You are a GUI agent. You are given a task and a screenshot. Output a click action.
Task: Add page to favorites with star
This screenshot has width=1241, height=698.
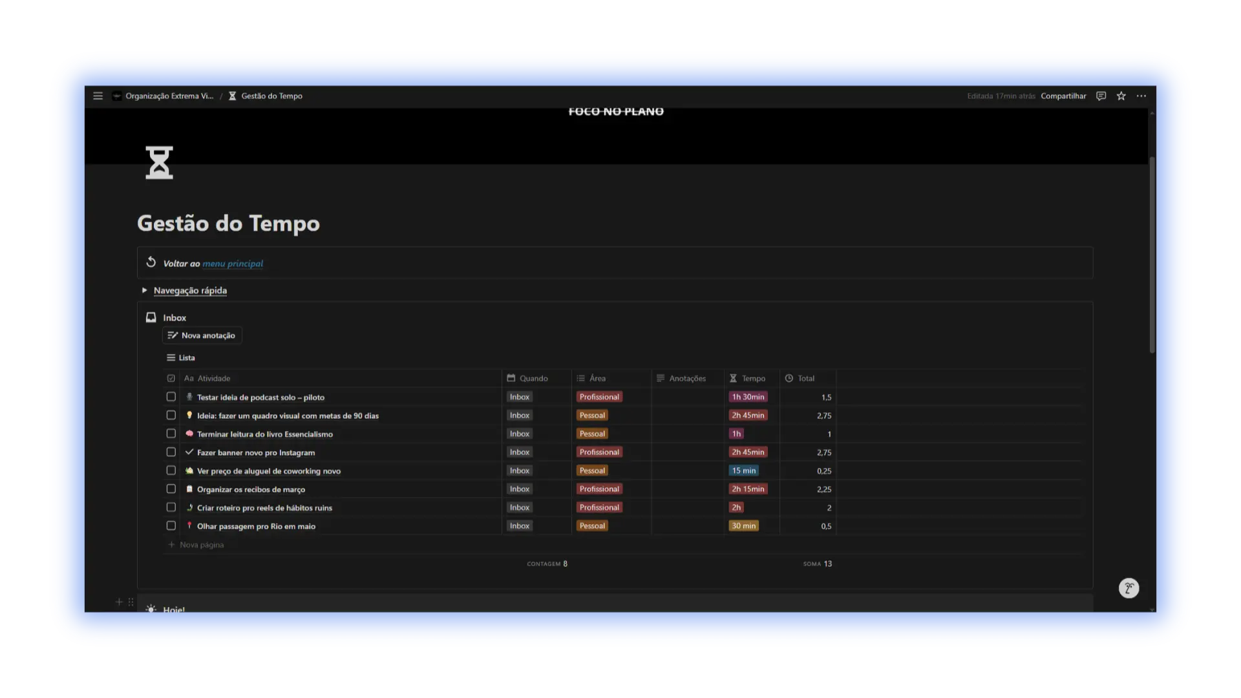pyautogui.click(x=1121, y=96)
